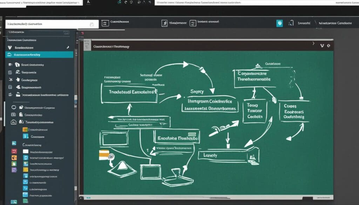Click the square icon beside the first toolbar label
This screenshot has height=205, width=359.
coord(105,23)
